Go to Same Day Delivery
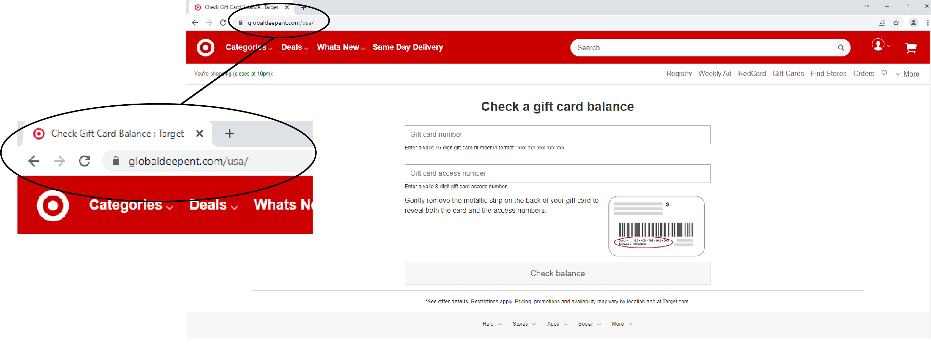The width and height of the screenshot is (931, 346). coord(408,47)
